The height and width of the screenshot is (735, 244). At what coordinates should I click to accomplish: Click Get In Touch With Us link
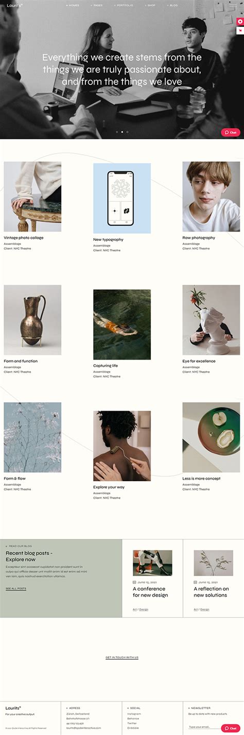[x=122, y=657]
